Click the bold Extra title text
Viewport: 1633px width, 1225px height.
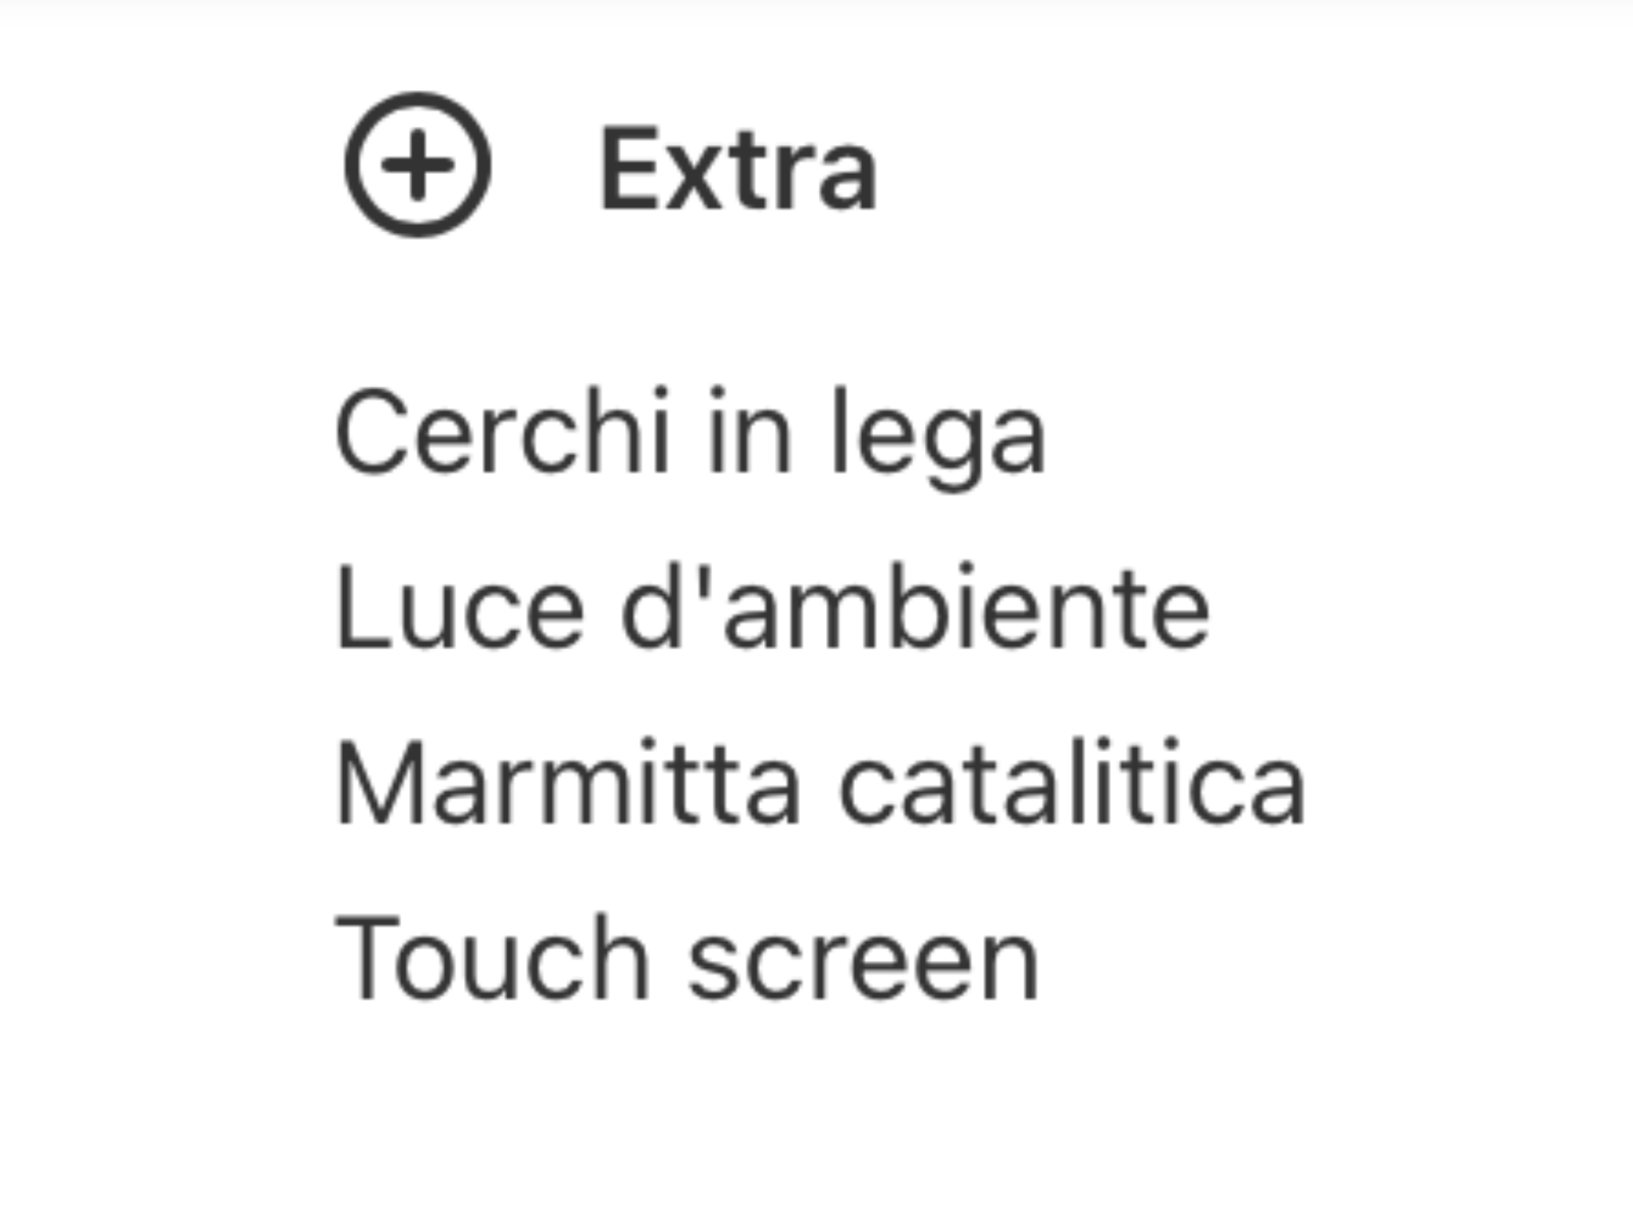(x=738, y=169)
